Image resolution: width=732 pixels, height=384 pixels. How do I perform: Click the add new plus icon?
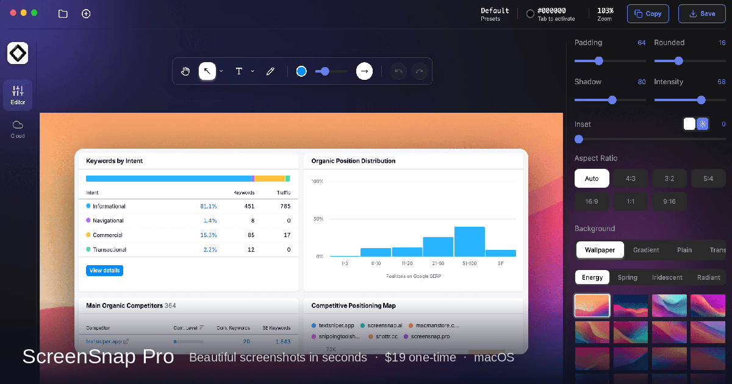[86, 13]
